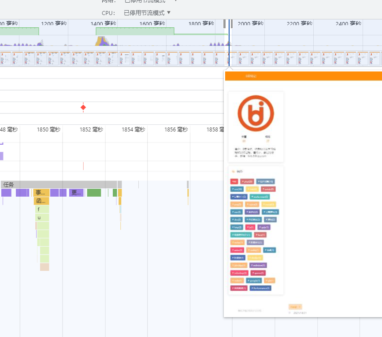This screenshot has width=382, height=337.
Task: Select the green paint block in flame chart
Action: 94,193
